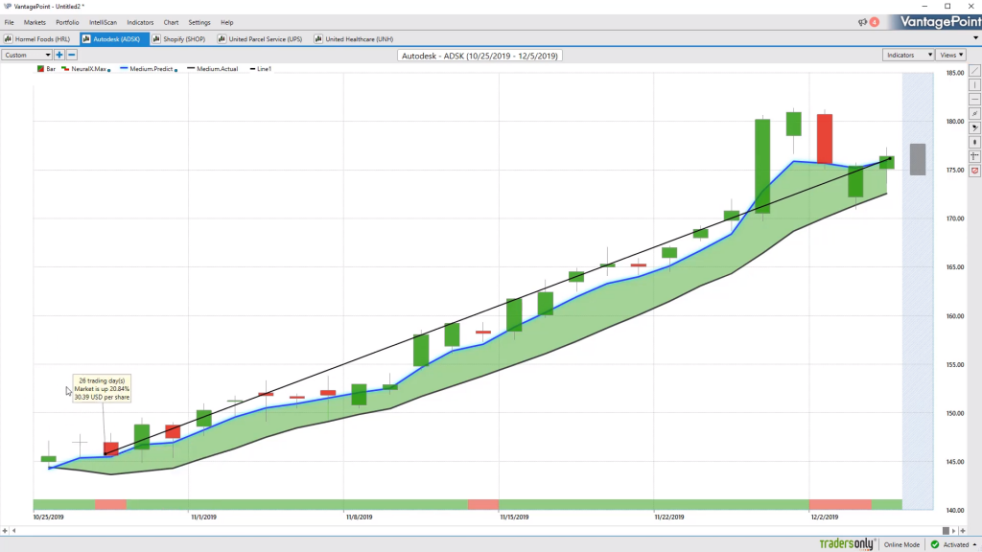
Task: Expand the tab overflow arrow at right
Action: [975, 38]
